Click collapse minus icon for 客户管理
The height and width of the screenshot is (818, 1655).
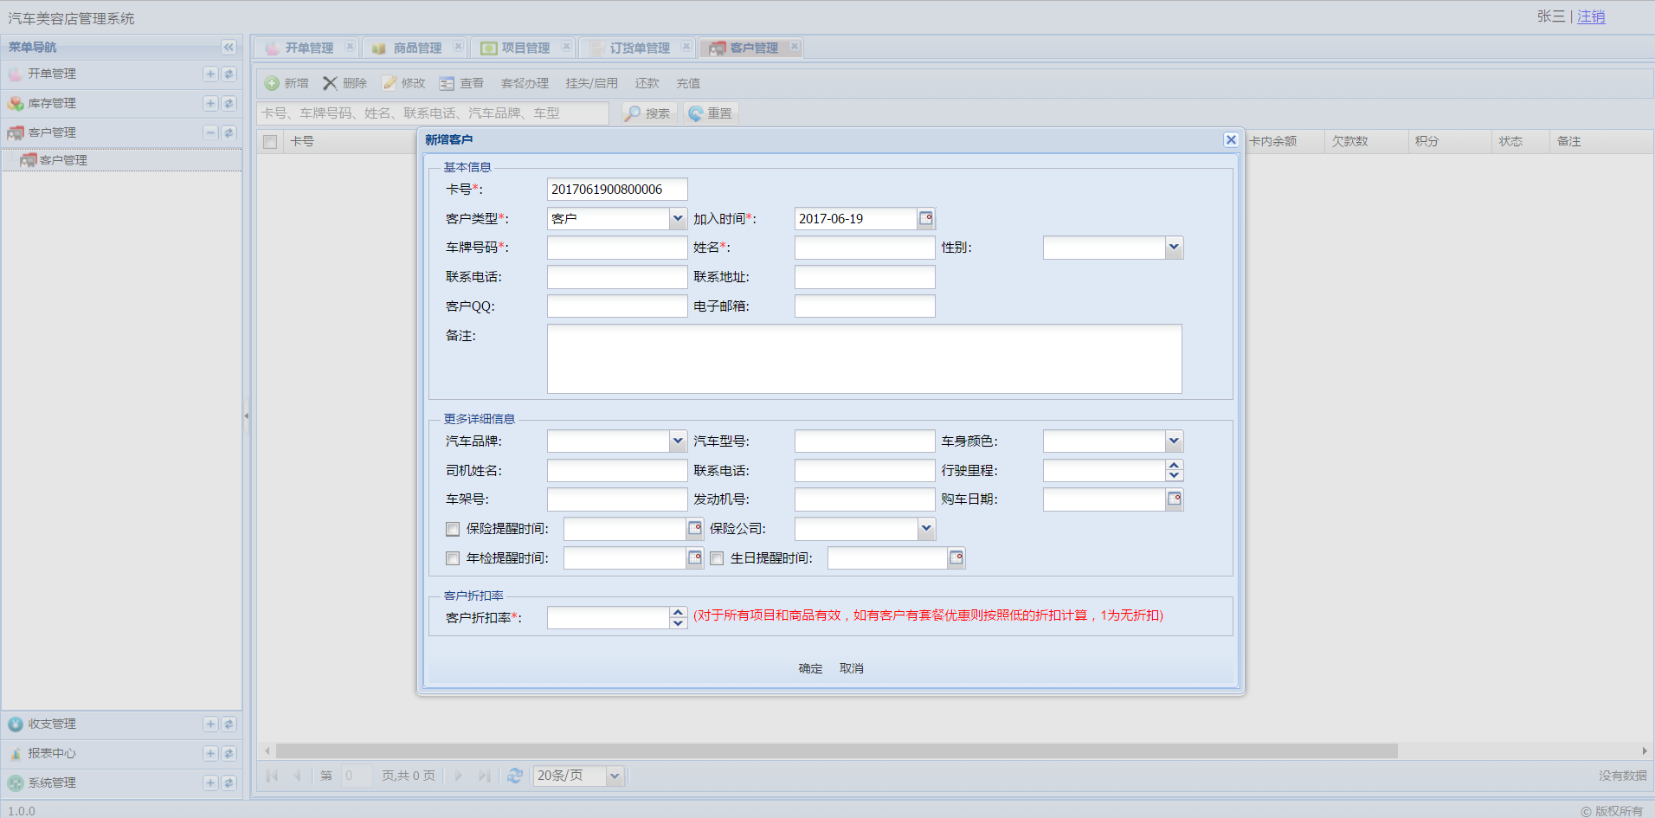click(210, 132)
